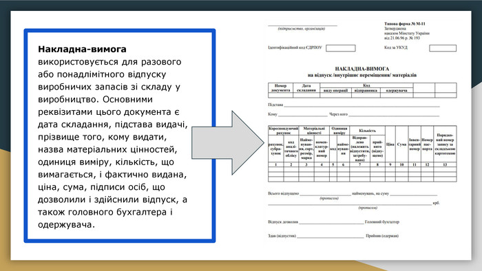This screenshot has width=482, height=271.
Task: Click the "Кількість" table header
Action: (x=367, y=131)
